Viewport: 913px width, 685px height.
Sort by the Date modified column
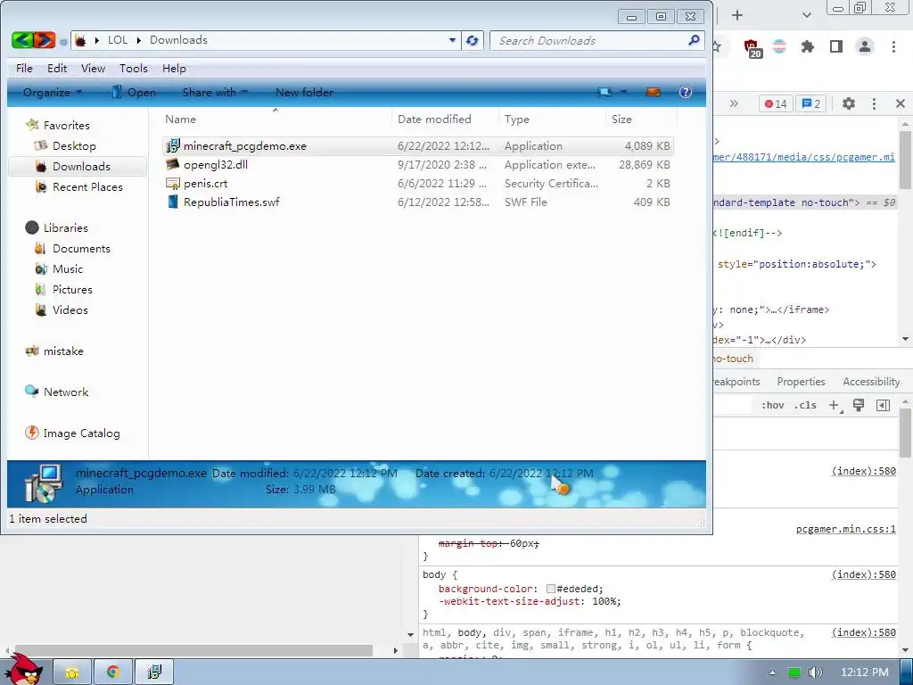pos(434,119)
